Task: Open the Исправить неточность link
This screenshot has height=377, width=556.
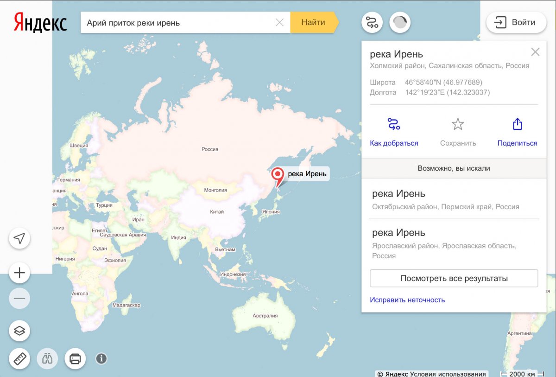Action: click(407, 300)
